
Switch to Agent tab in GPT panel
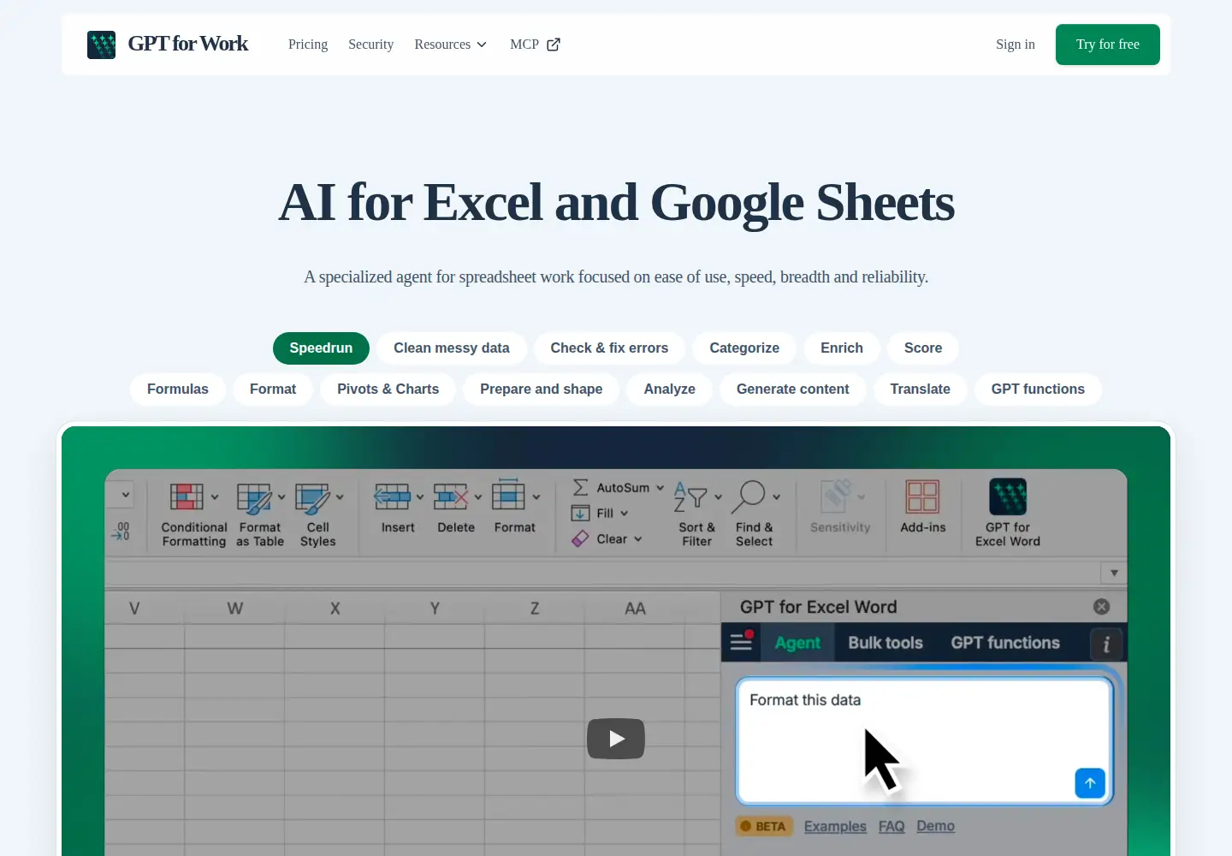tap(797, 643)
